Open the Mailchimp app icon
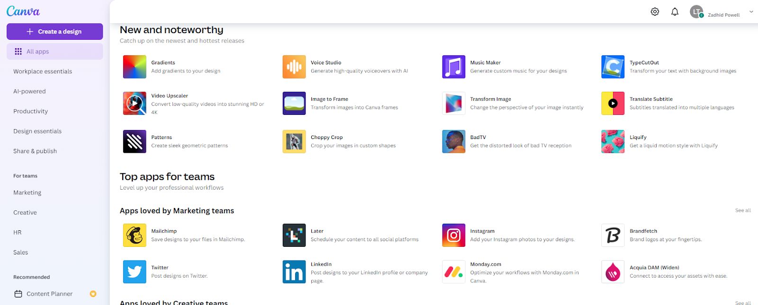The height and width of the screenshot is (305, 758). 135,235
